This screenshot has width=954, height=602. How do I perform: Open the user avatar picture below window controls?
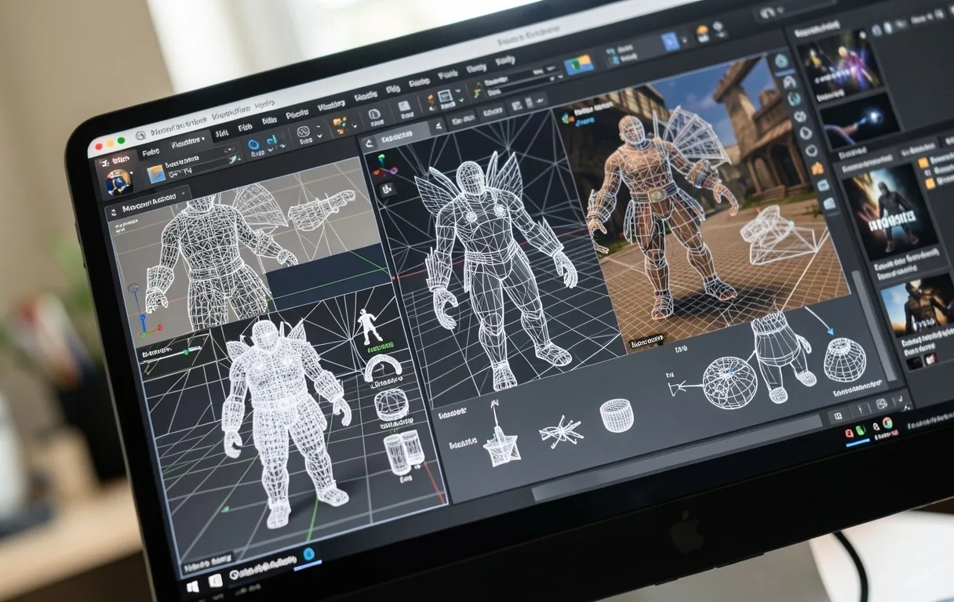118,182
